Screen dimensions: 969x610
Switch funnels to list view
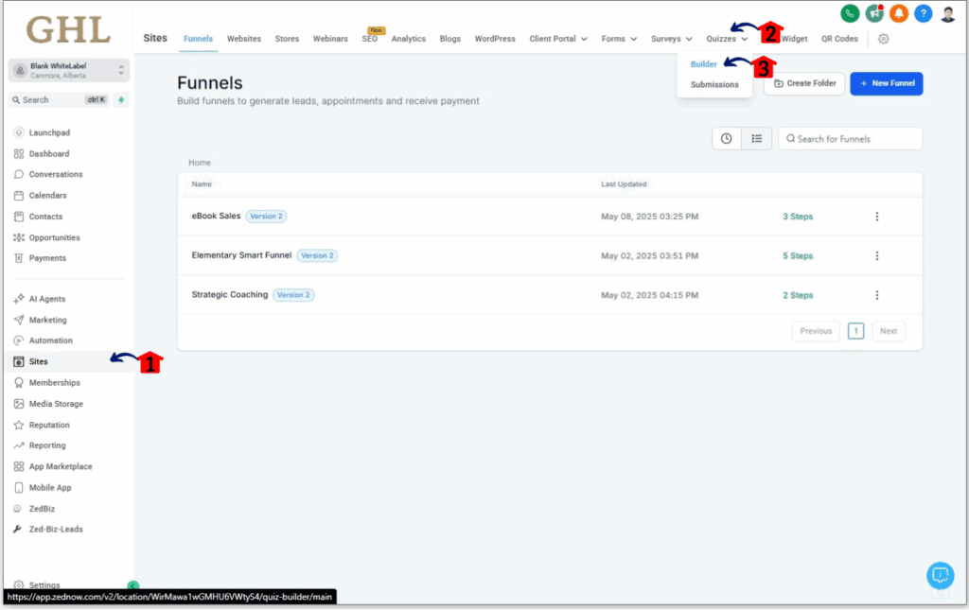tap(756, 139)
